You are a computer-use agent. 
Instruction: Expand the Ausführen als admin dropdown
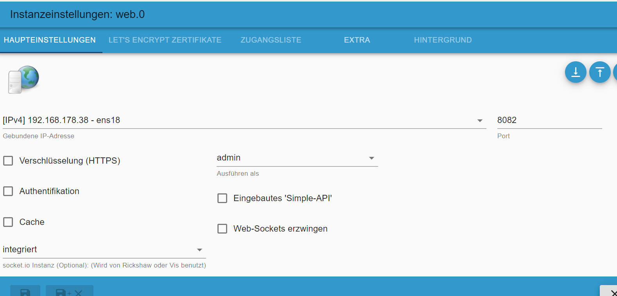pos(297,158)
